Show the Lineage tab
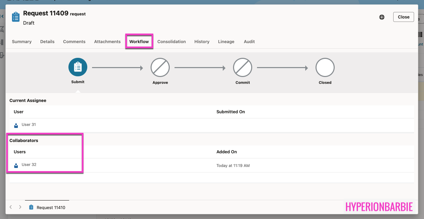The height and width of the screenshot is (219, 424). [x=226, y=42]
